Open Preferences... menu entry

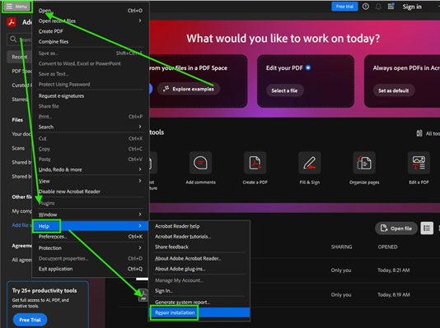coord(91,237)
